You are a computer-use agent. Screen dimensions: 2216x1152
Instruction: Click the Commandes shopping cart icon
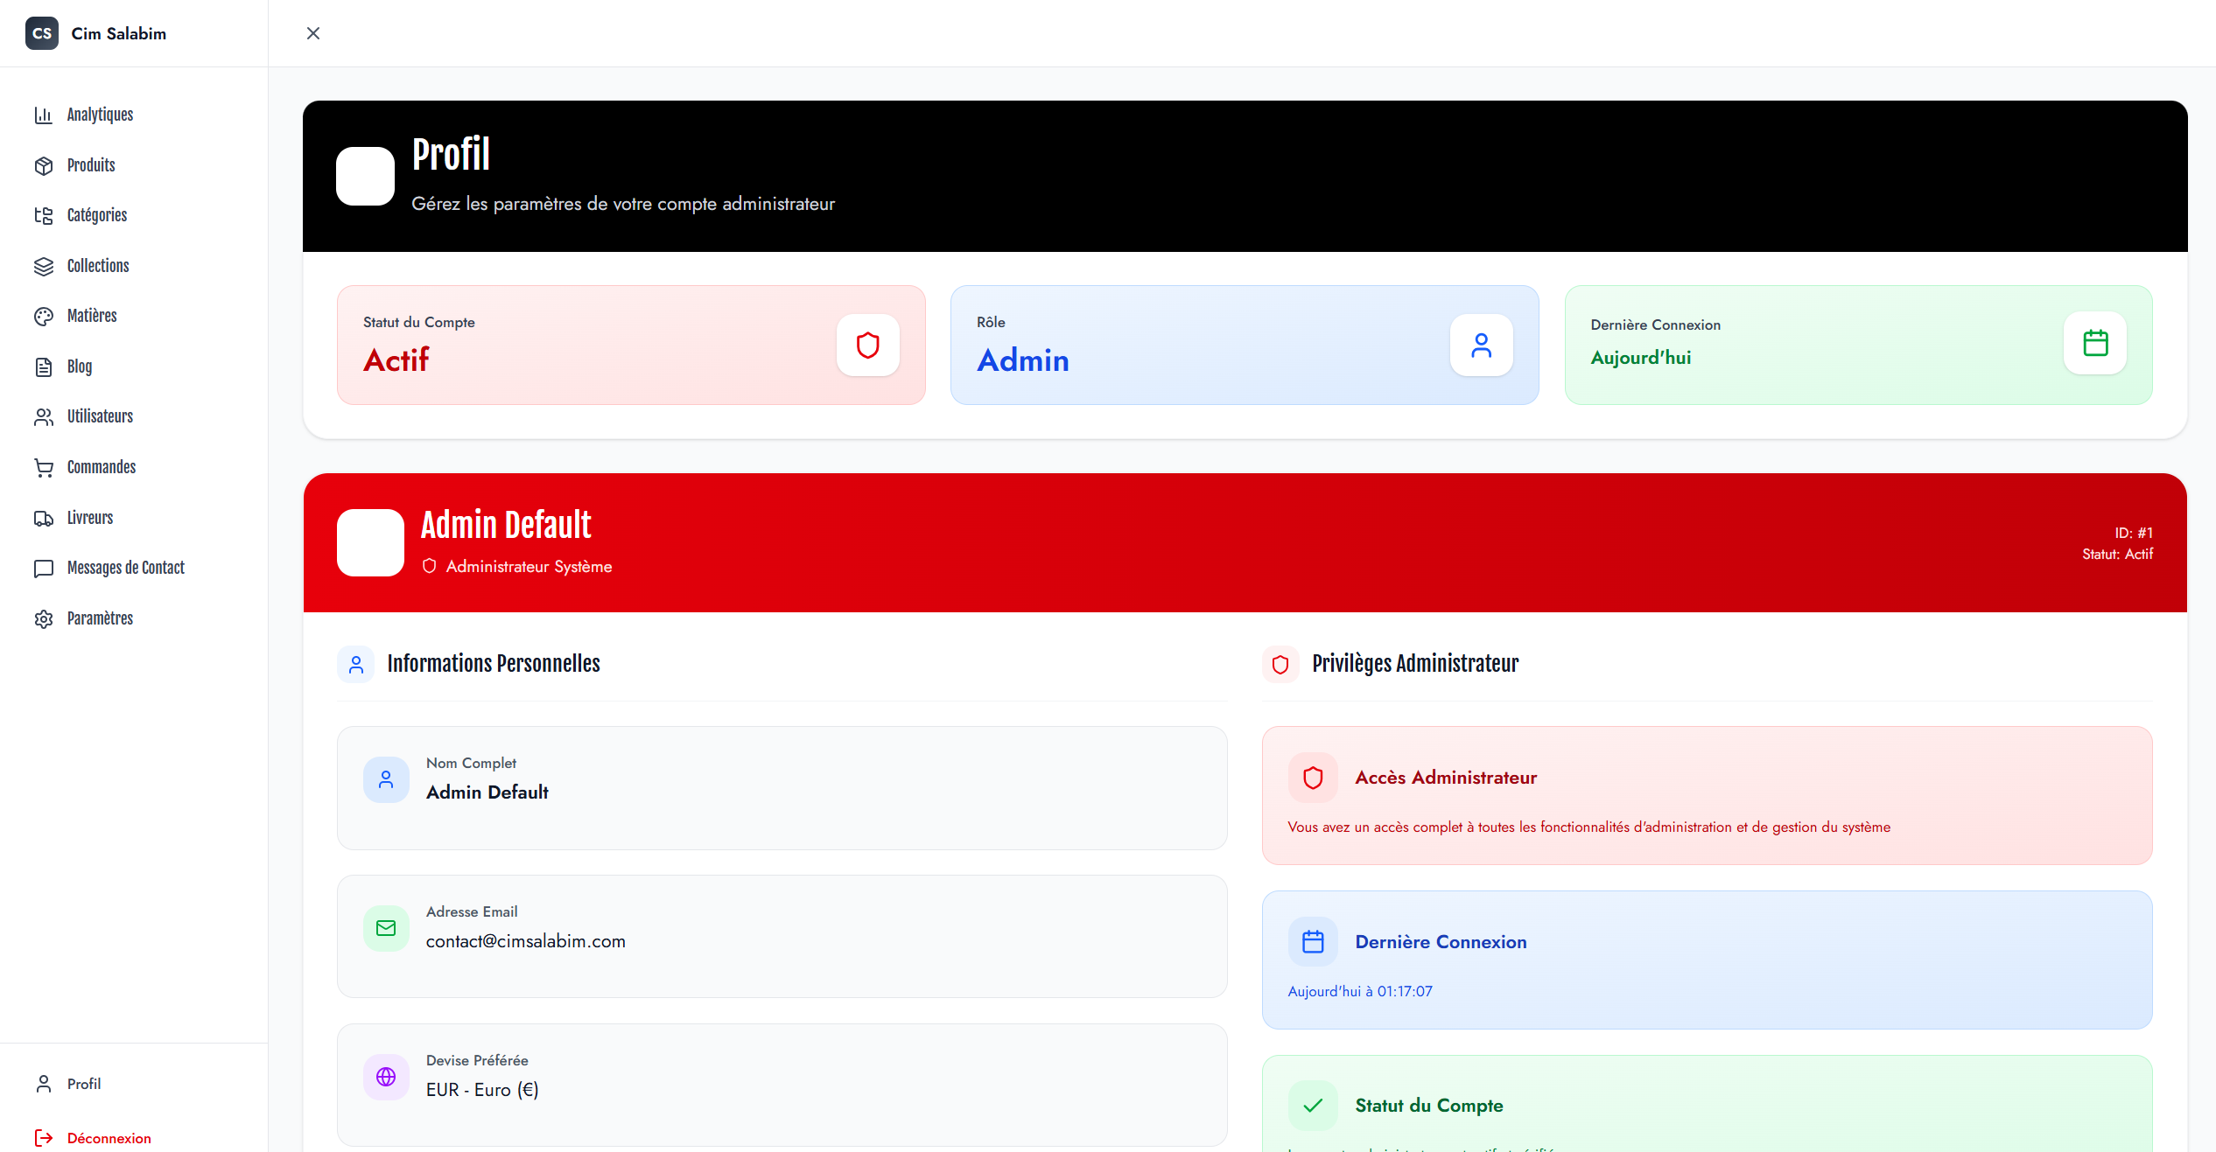(44, 468)
